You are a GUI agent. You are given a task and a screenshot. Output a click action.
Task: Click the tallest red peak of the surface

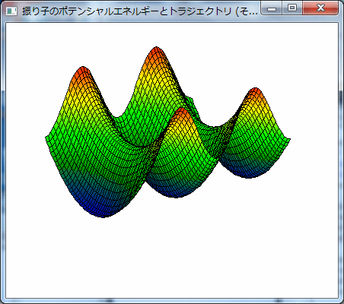coord(156,52)
